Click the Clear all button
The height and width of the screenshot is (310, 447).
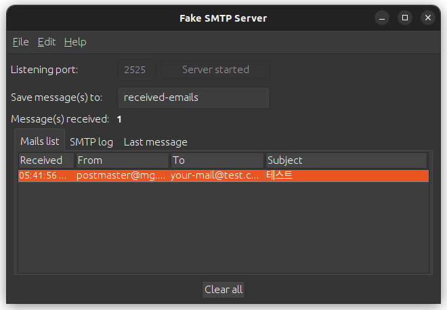(223, 290)
